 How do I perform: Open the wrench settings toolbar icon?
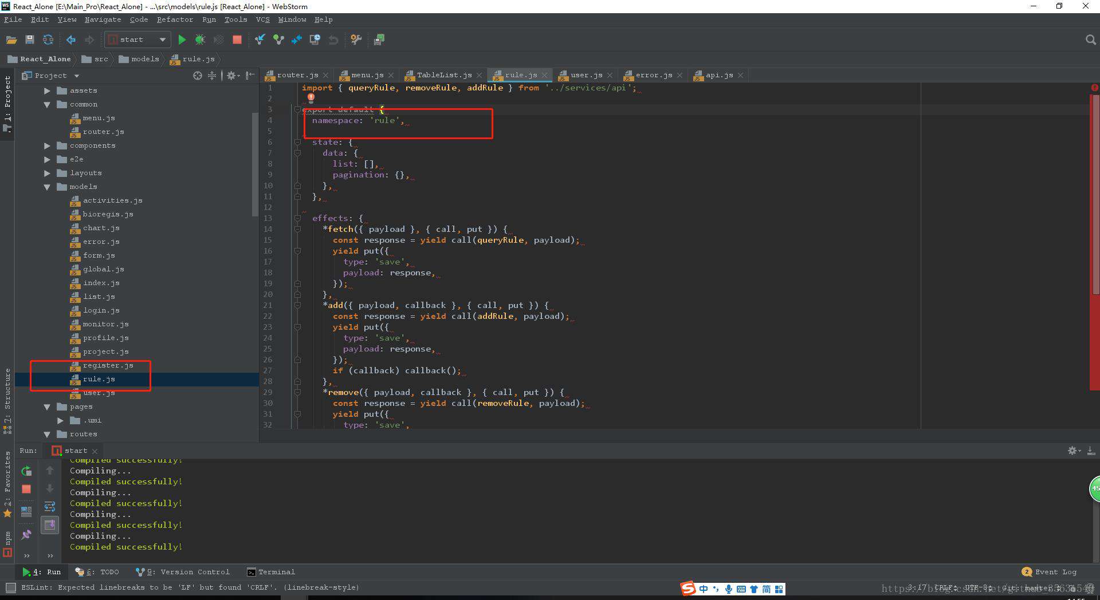(356, 40)
